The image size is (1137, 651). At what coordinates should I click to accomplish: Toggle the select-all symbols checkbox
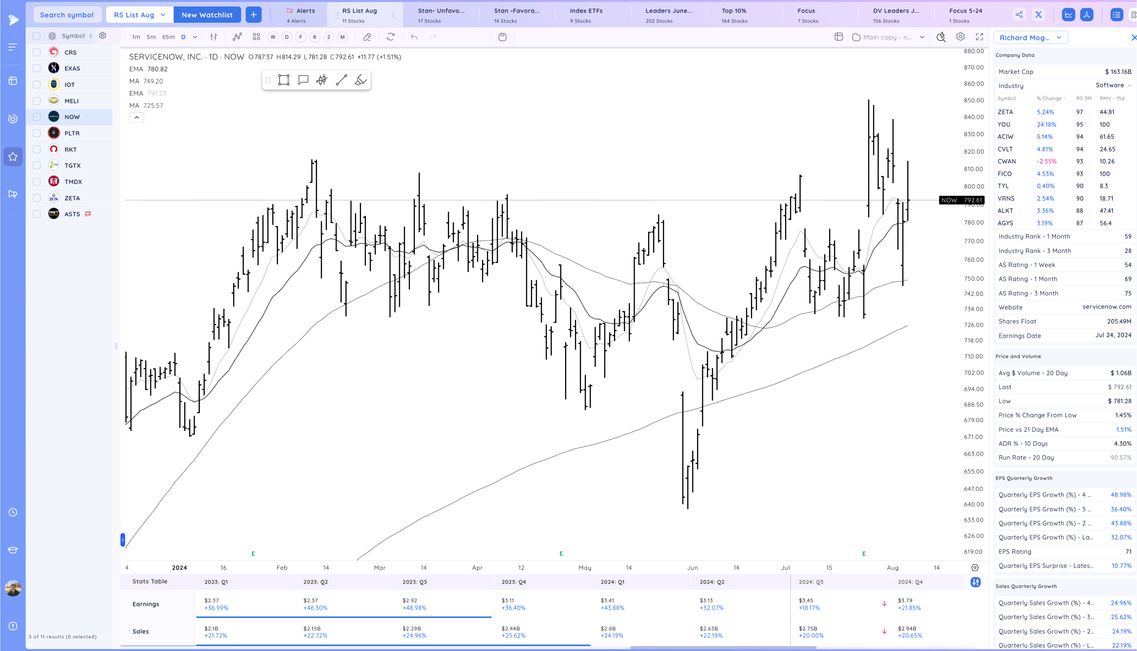37,36
